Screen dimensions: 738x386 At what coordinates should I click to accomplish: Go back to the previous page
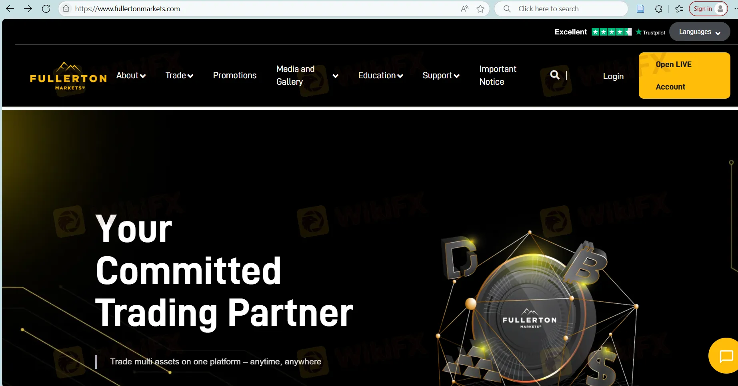10,9
